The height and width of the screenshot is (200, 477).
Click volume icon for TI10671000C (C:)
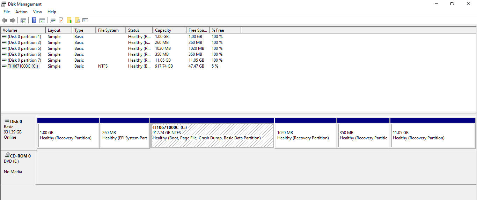[x=4, y=66]
